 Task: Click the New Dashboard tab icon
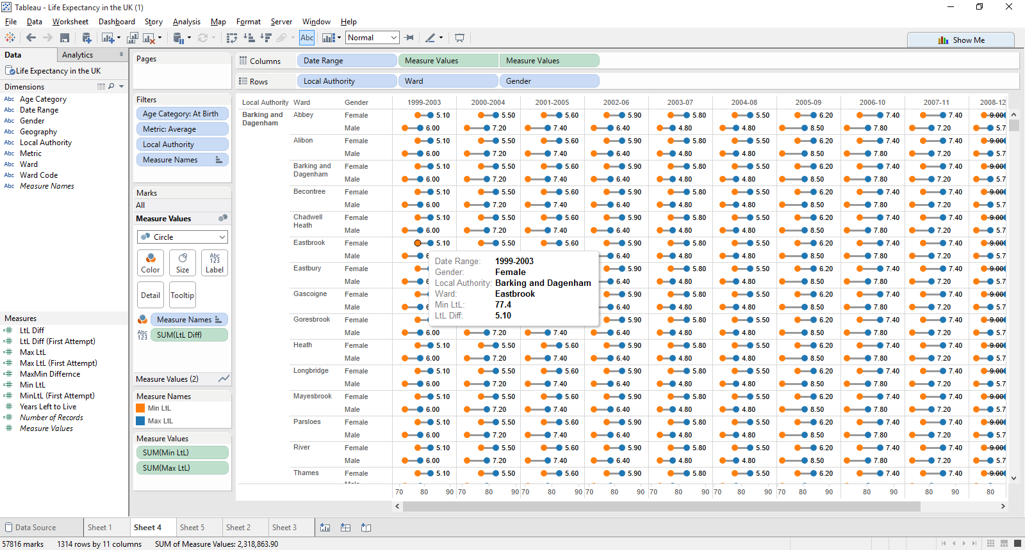pyautogui.click(x=345, y=528)
